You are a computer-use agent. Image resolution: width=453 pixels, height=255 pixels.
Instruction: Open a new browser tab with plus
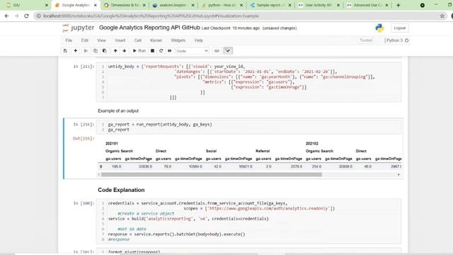coord(398,5)
